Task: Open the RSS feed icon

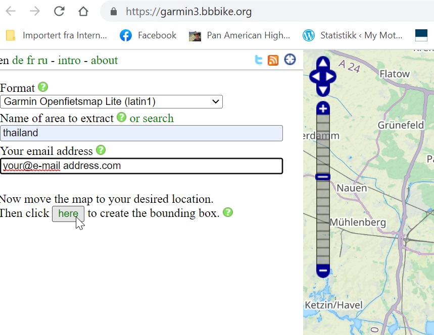Action: pos(273,60)
